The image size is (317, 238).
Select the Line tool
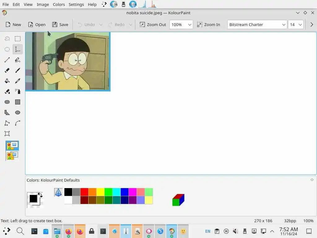pyautogui.click(x=7, y=60)
